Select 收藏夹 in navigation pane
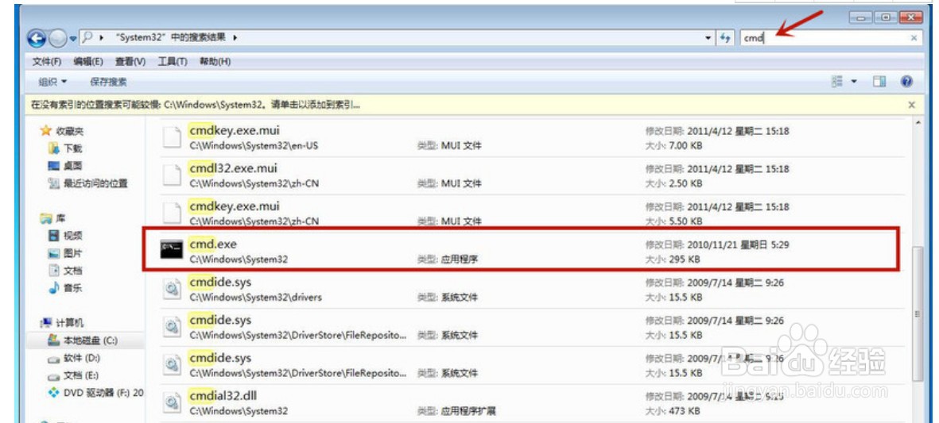This screenshot has height=423, width=939. point(62,131)
